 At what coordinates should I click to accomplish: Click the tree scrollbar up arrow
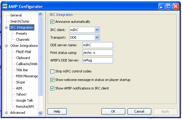pyautogui.click(x=40, y=14)
